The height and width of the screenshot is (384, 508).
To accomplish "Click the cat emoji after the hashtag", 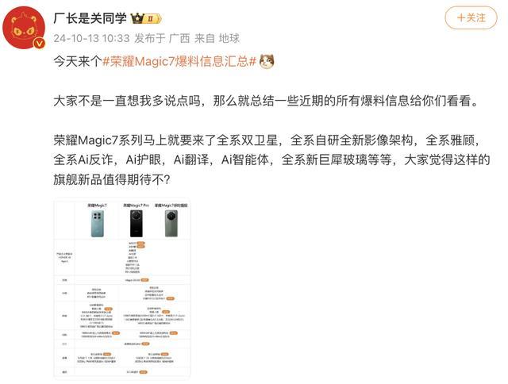I will [x=267, y=61].
